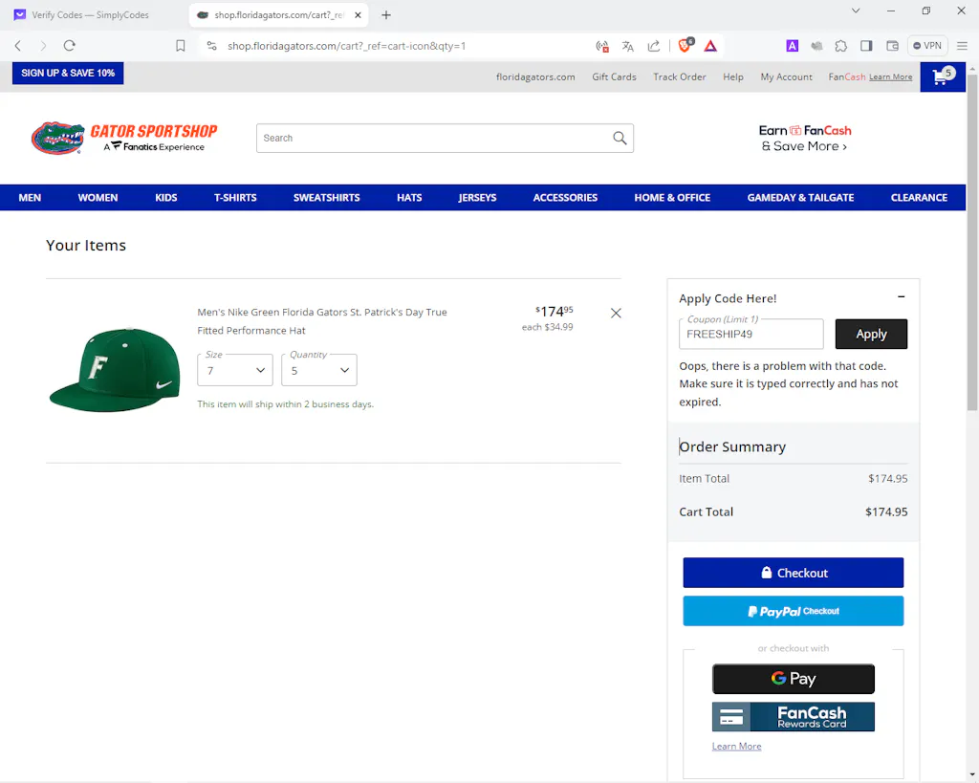Open the Size dropdown
The image size is (979, 783).
(x=235, y=370)
